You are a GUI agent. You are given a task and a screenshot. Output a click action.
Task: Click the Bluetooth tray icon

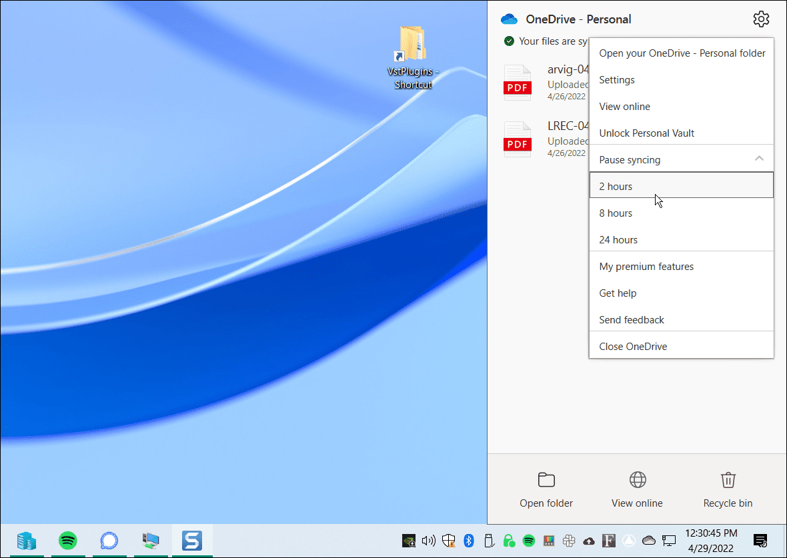click(469, 541)
